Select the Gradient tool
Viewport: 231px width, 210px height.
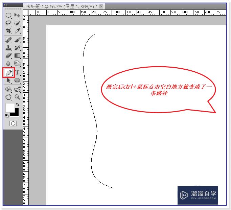tap(17, 55)
